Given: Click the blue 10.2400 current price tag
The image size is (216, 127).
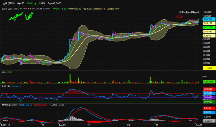Looking at the screenshot, I should point(209,19).
